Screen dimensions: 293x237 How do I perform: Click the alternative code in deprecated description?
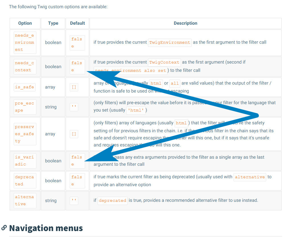(x=250, y=177)
